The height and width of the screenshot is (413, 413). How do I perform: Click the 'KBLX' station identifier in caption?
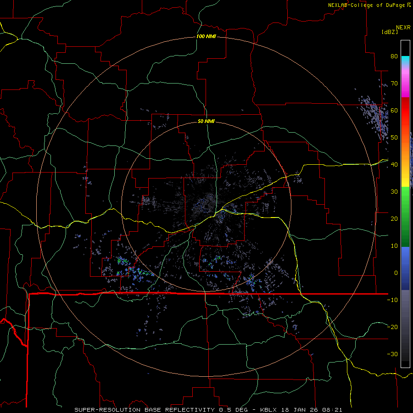269,410
